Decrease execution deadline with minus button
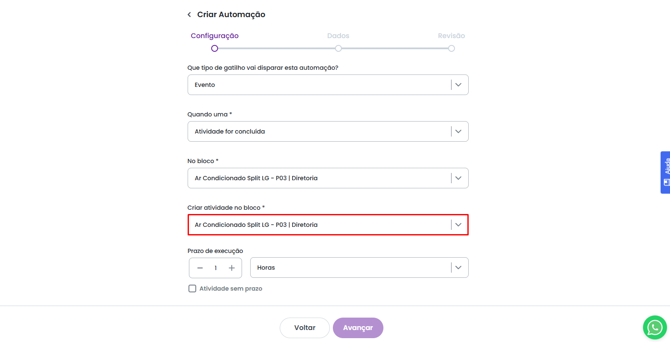The width and height of the screenshot is (670, 342). click(x=200, y=268)
